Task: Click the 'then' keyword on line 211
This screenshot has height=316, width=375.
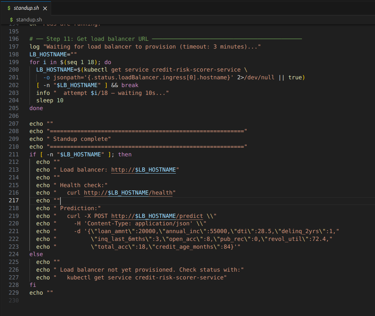Action: coord(125,154)
